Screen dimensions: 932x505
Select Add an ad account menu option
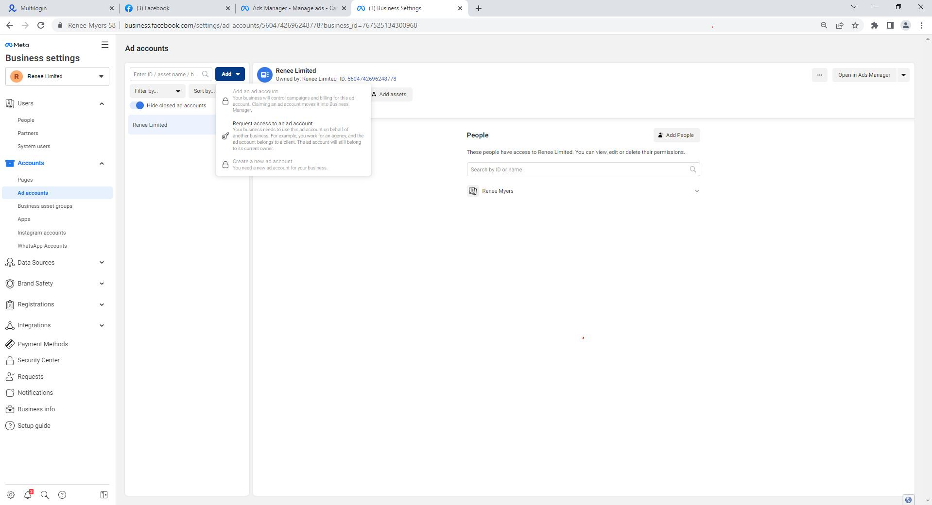[x=293, y=101]
